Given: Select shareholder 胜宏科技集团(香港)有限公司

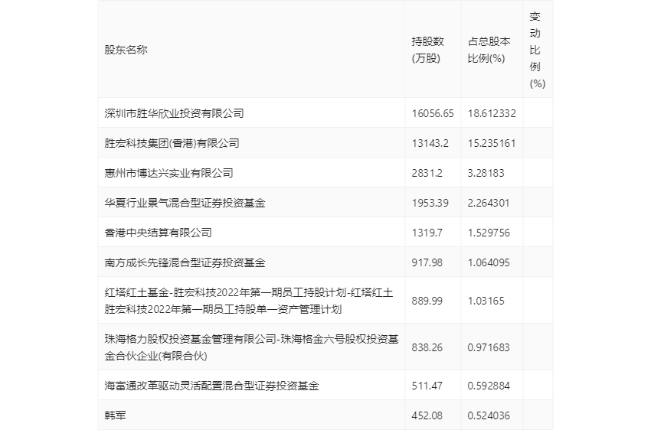Looking at the screenshot, I should (172, 143).
